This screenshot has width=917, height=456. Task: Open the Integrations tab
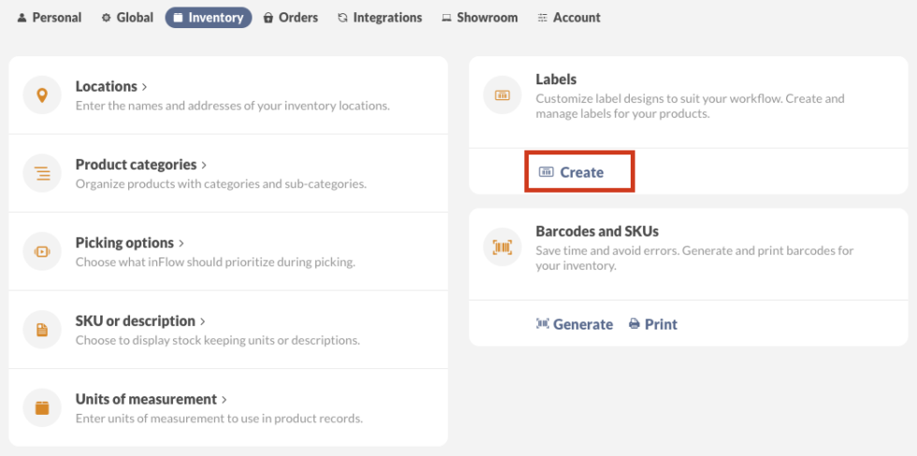(x=380, y=18)
